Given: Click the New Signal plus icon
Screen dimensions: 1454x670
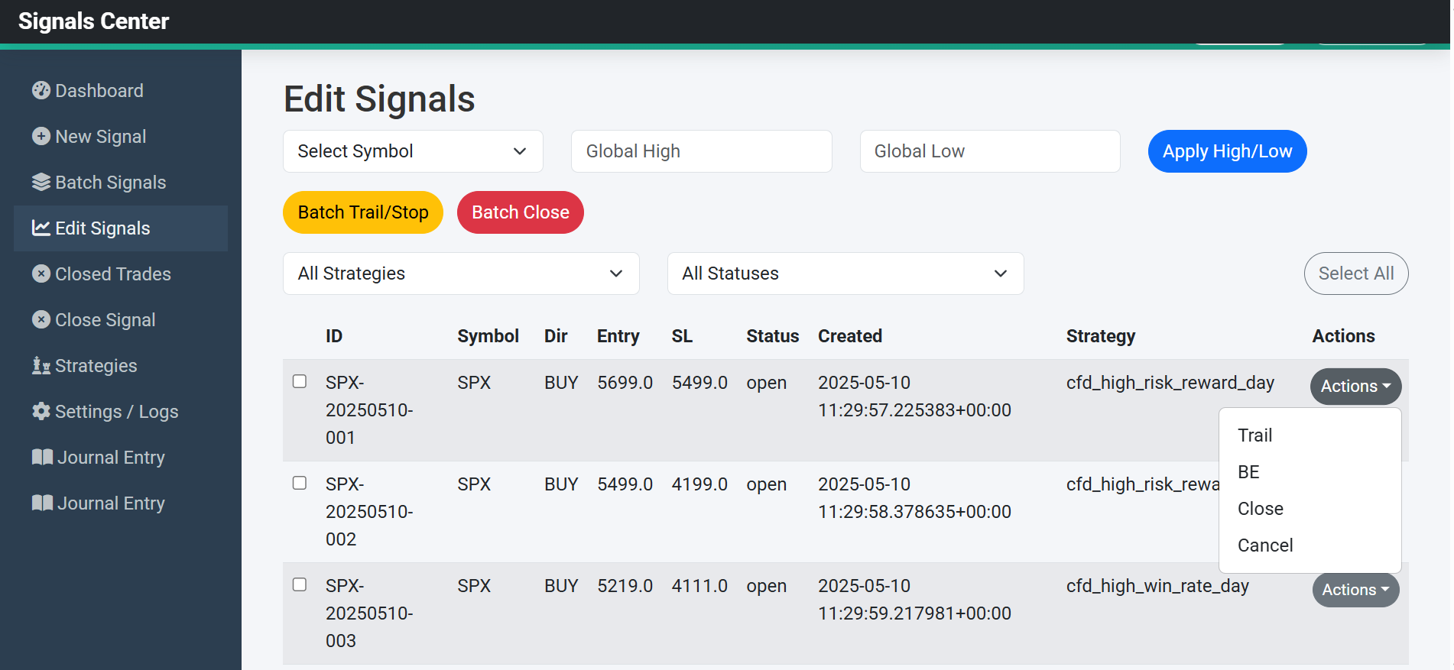Looking at the screenshot, I should 41,136.
